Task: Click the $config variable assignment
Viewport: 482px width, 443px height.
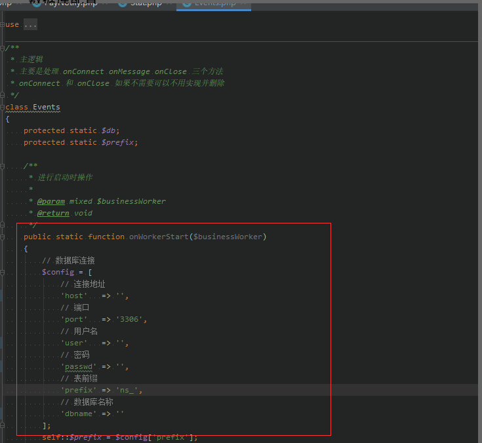Action: click(x=58, y=272)
